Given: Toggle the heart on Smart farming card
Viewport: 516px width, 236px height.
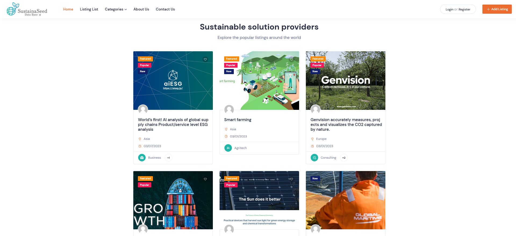Looking at the screenshot, I should pyautogui.click(x=292, y=59).
